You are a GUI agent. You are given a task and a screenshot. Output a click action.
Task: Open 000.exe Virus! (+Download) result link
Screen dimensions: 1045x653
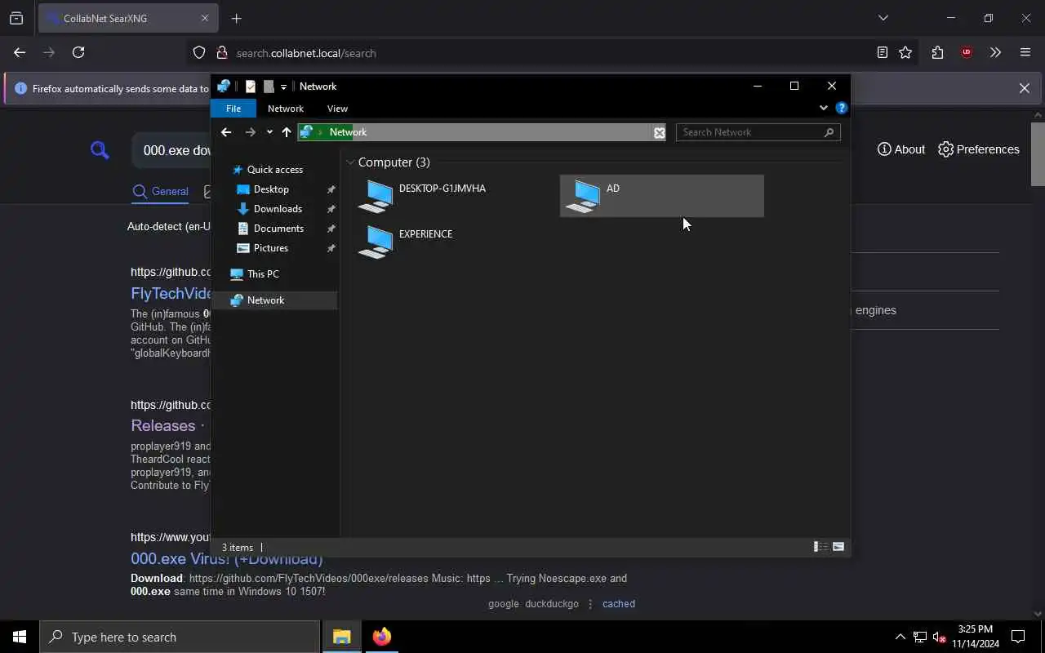[227, 559]
